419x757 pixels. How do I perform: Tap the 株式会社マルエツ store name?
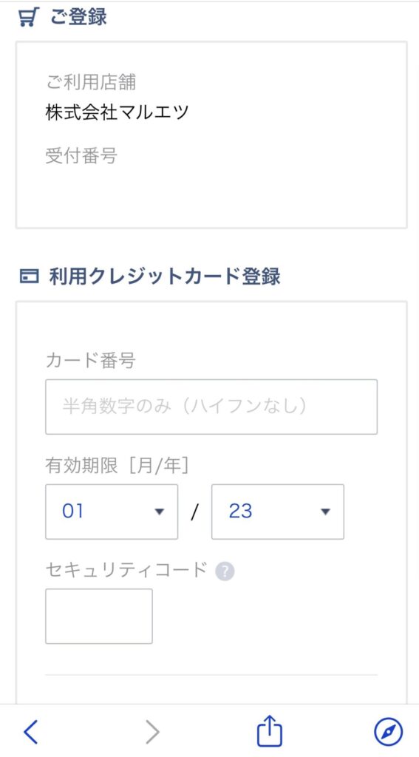point(117,112)
